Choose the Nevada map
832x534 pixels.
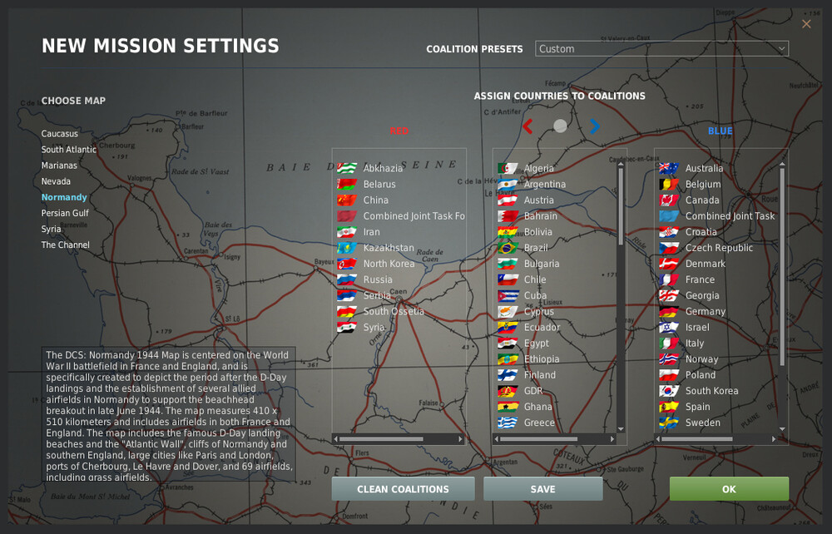56,181
